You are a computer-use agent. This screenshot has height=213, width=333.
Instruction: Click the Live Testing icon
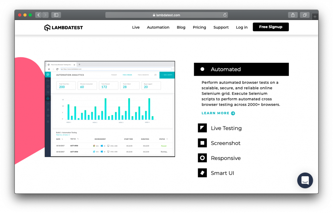pyautogui.click(x=202, y=128)
